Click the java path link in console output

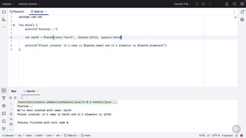pos(67,102)
